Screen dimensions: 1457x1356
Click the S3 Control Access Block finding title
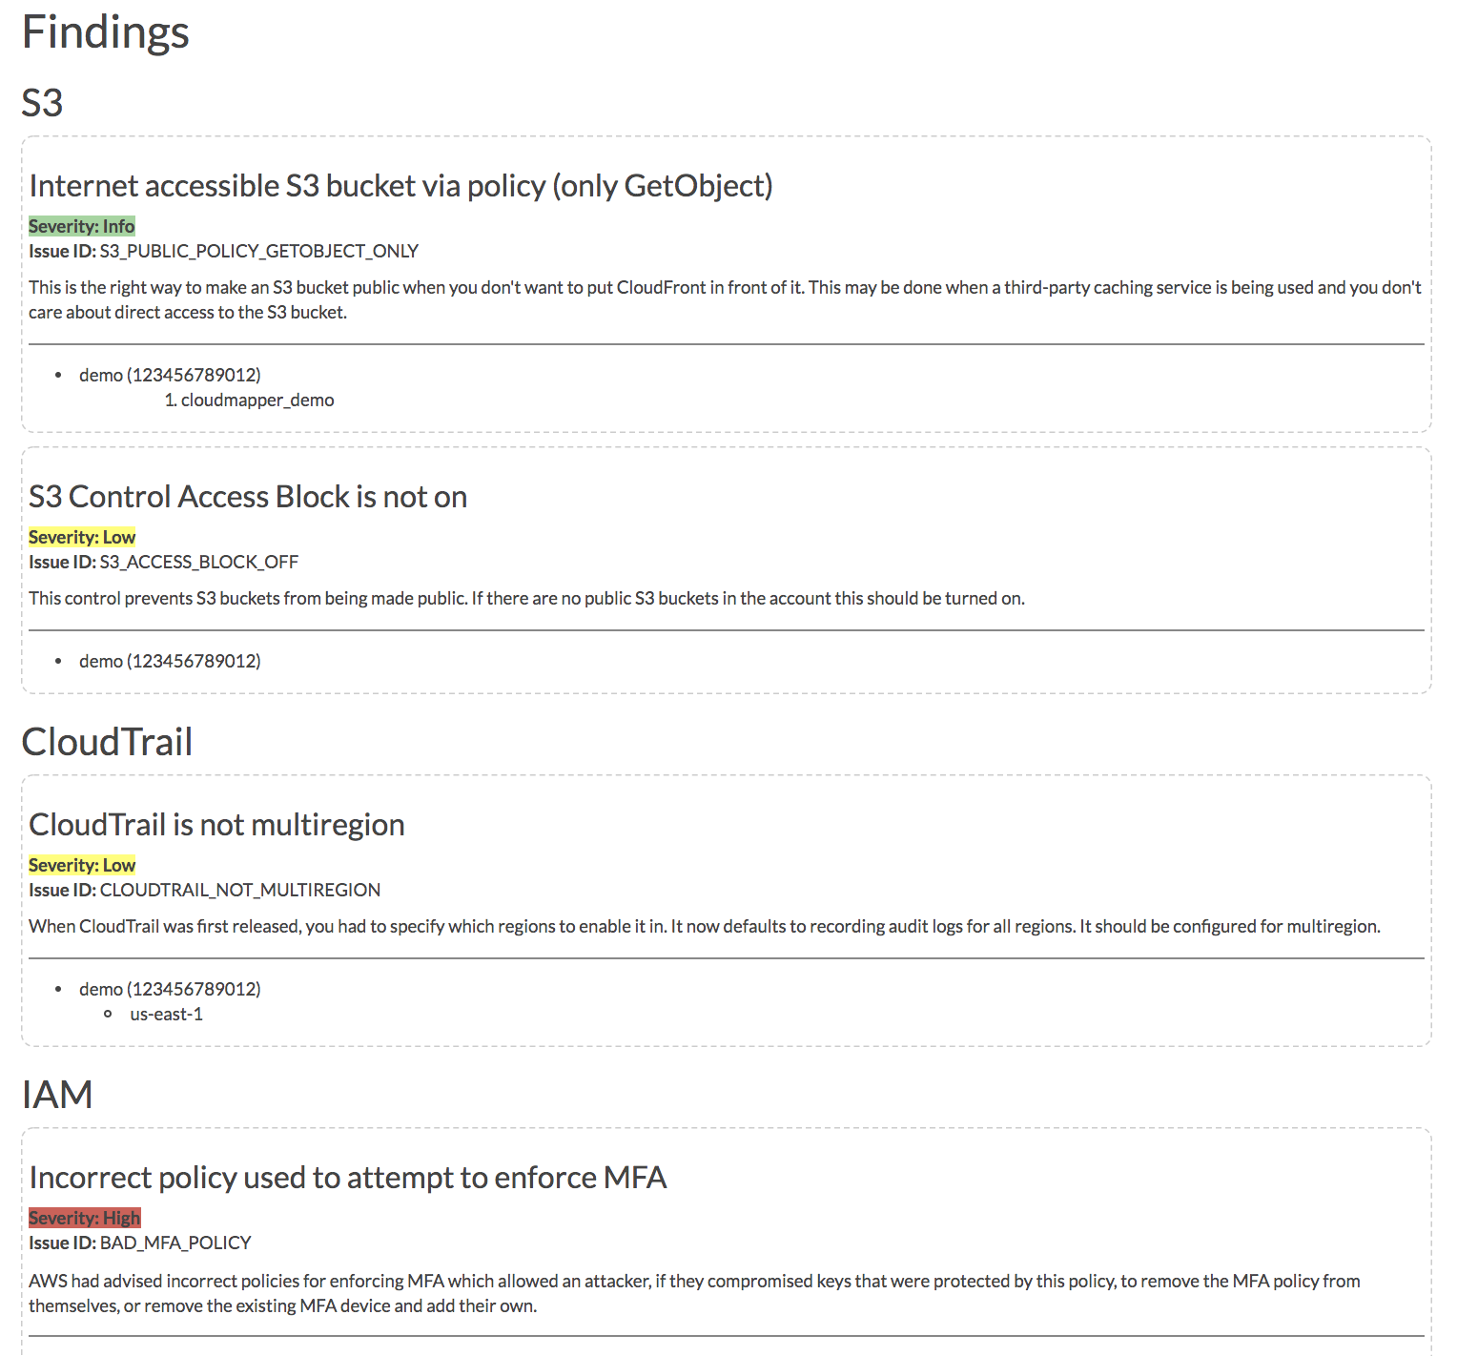click(x=248, y=497)
